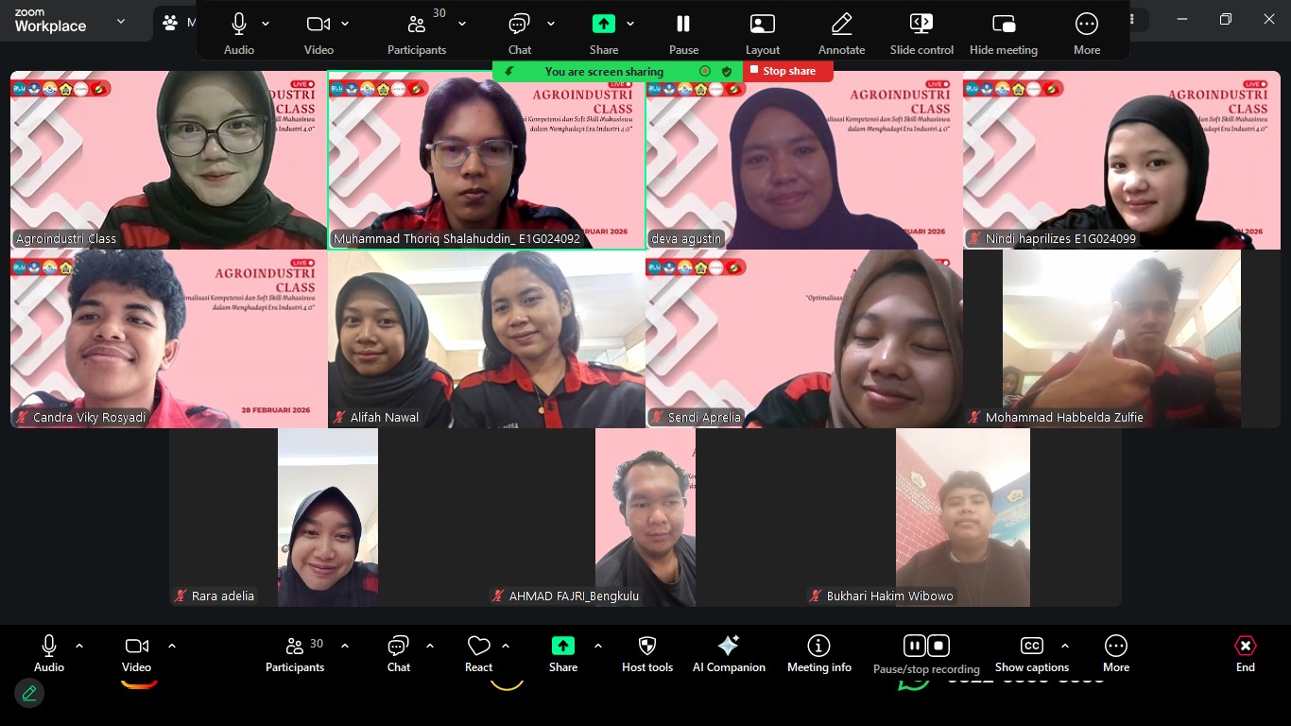The width and height of the screenshot is (1291, 726).
Task: Select Candra Viky Rosyadi video tile
Action: tap(168, 338)
